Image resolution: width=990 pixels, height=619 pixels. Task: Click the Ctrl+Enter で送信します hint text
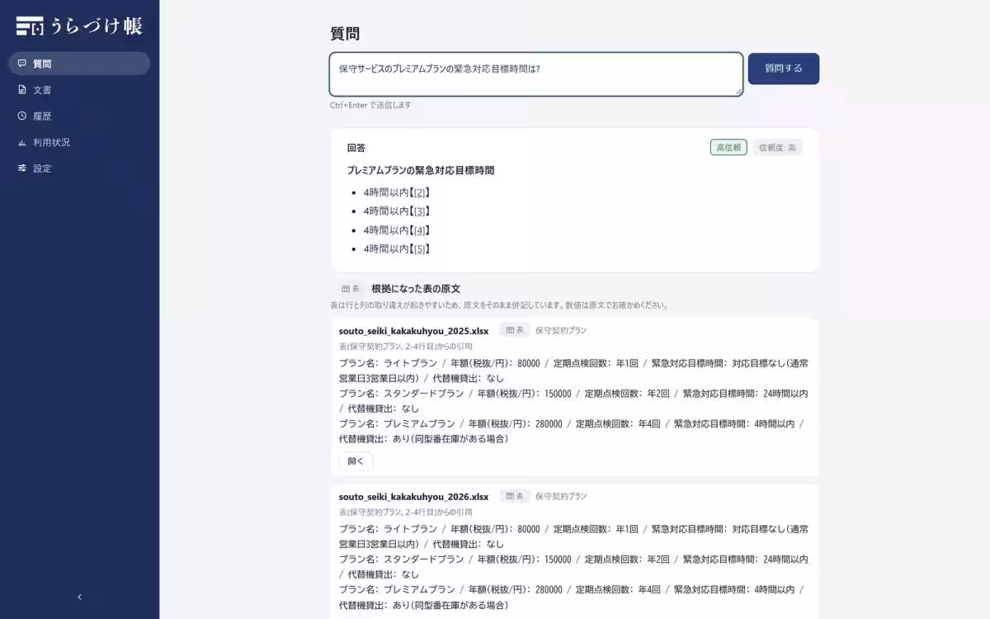370,106
